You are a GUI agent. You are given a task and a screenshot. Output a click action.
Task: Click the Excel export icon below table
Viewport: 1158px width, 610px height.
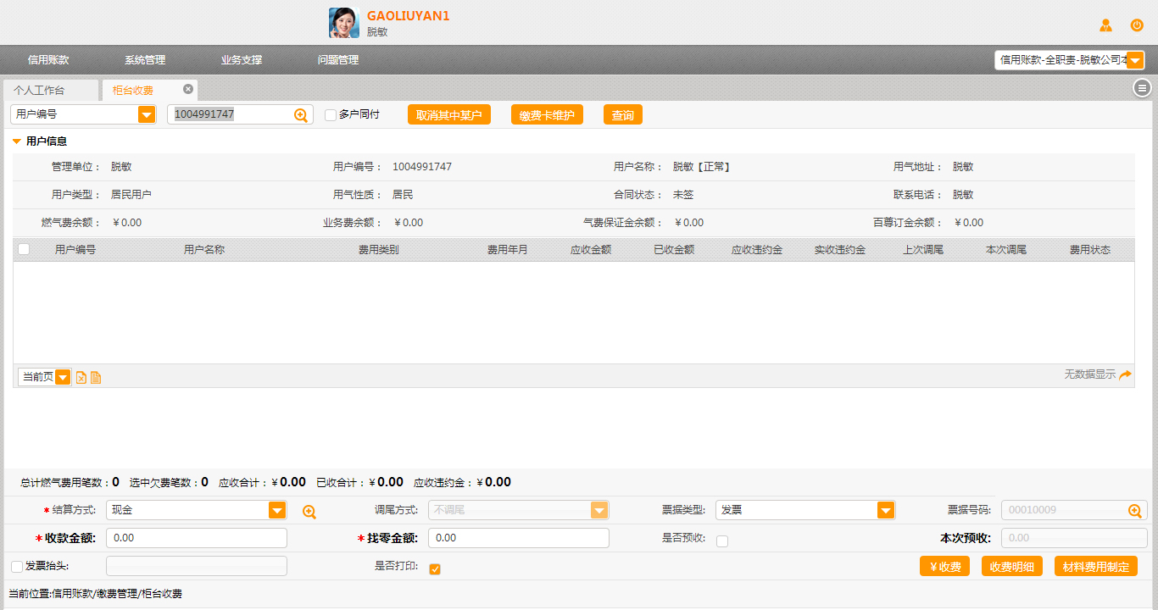coord(81,377)
